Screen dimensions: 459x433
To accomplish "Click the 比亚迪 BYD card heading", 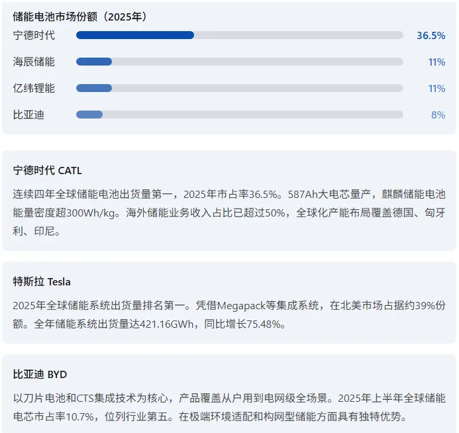I will pos(40,374).
